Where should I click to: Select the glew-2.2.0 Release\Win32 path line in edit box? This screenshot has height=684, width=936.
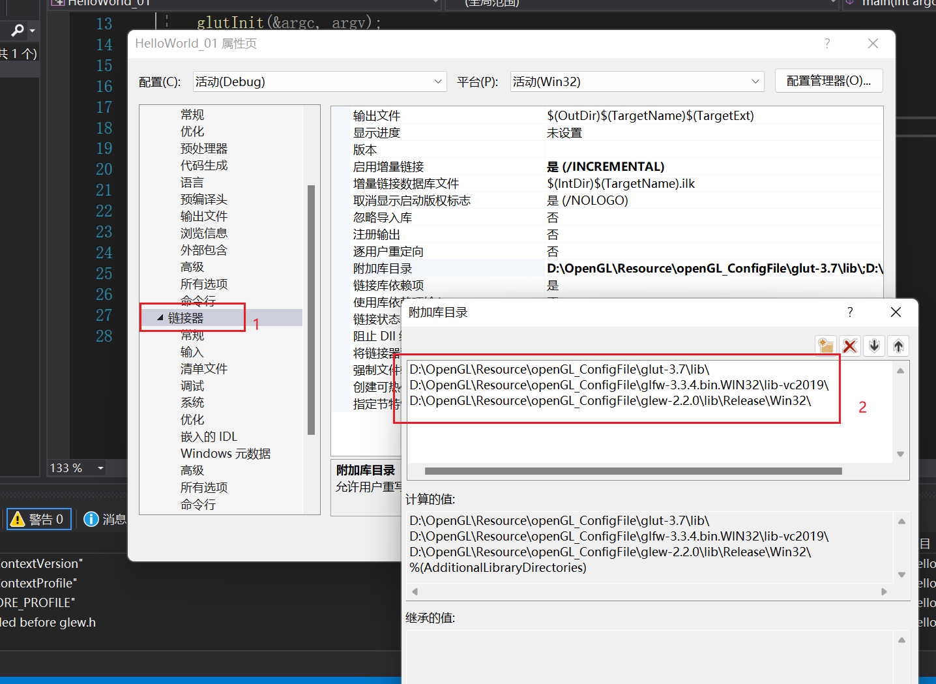click(610, 401)
